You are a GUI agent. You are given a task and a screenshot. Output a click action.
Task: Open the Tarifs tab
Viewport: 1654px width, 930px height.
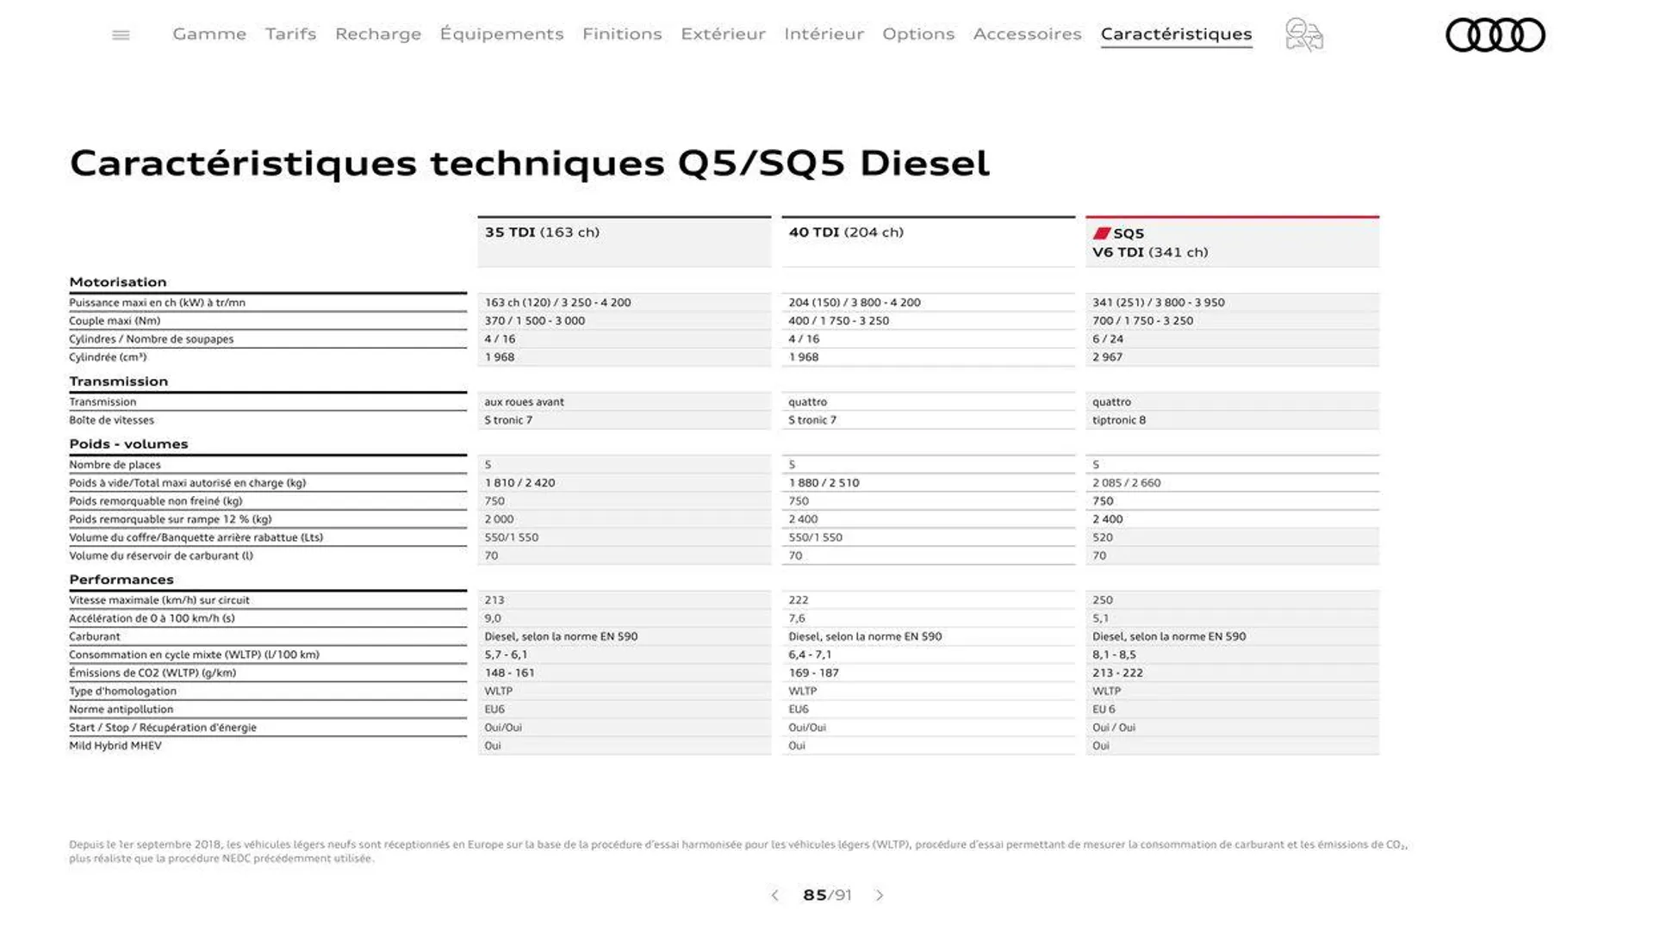(290, 34)
